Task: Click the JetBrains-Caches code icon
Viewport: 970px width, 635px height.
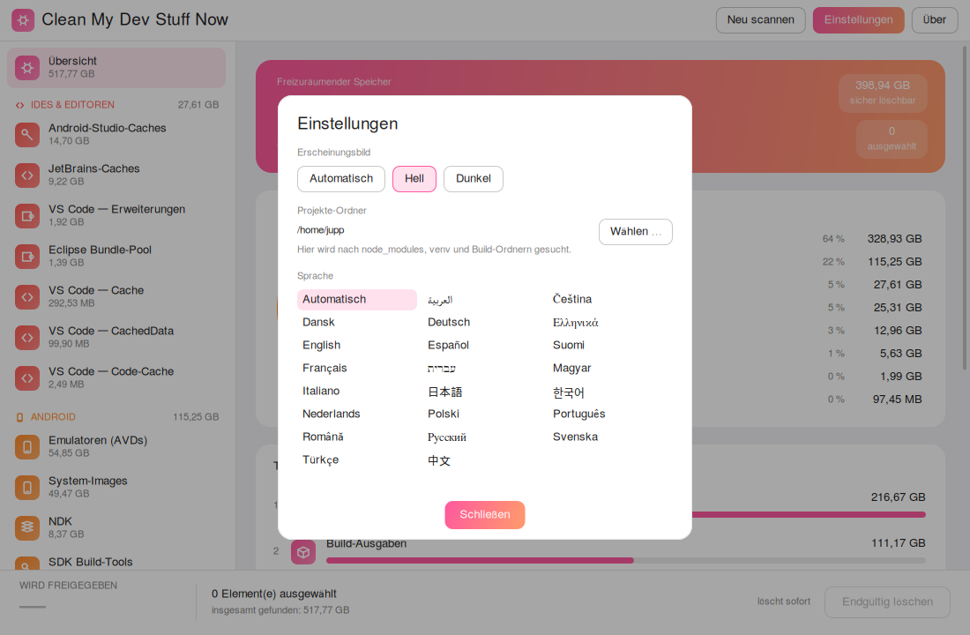Action: 27,176
